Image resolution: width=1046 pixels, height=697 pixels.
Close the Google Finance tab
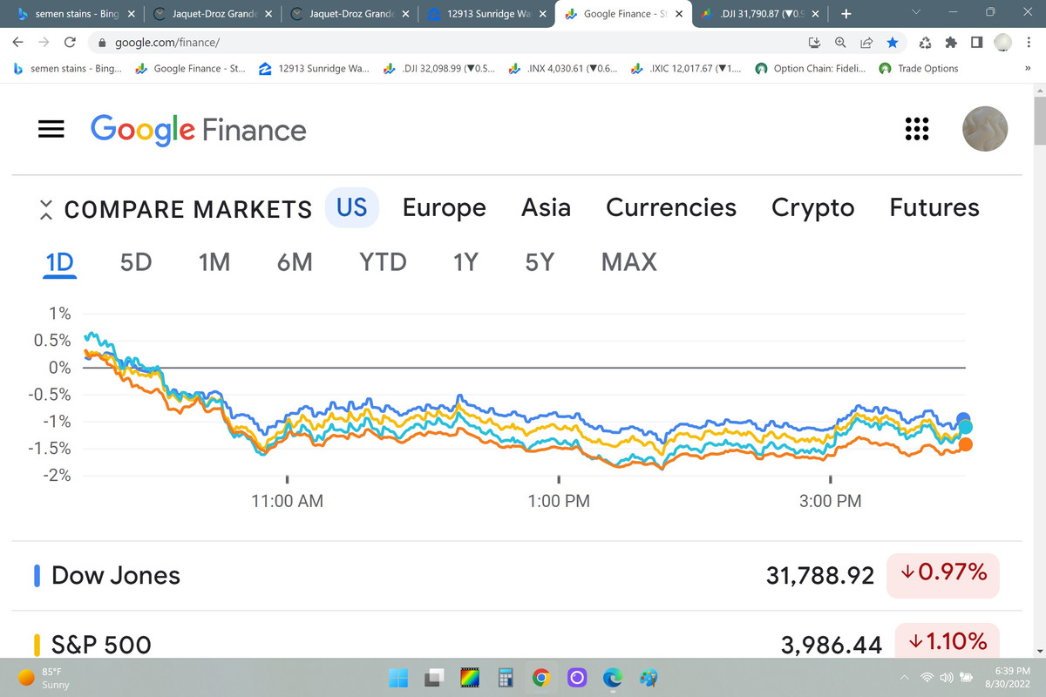[678, 14]
